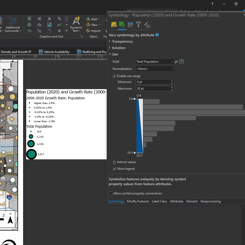Insert a straight text graphic element
The height and width of the screenshot is (245, 245).
tap(49, 18)
